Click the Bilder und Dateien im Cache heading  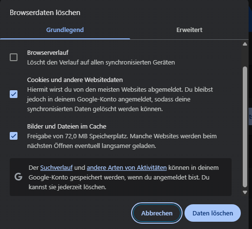tap(67, 127)
